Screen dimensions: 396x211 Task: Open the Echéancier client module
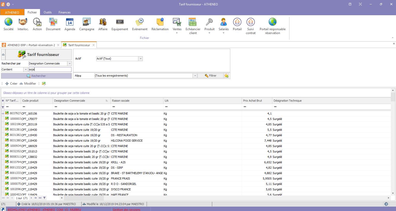tap(193, 26)
